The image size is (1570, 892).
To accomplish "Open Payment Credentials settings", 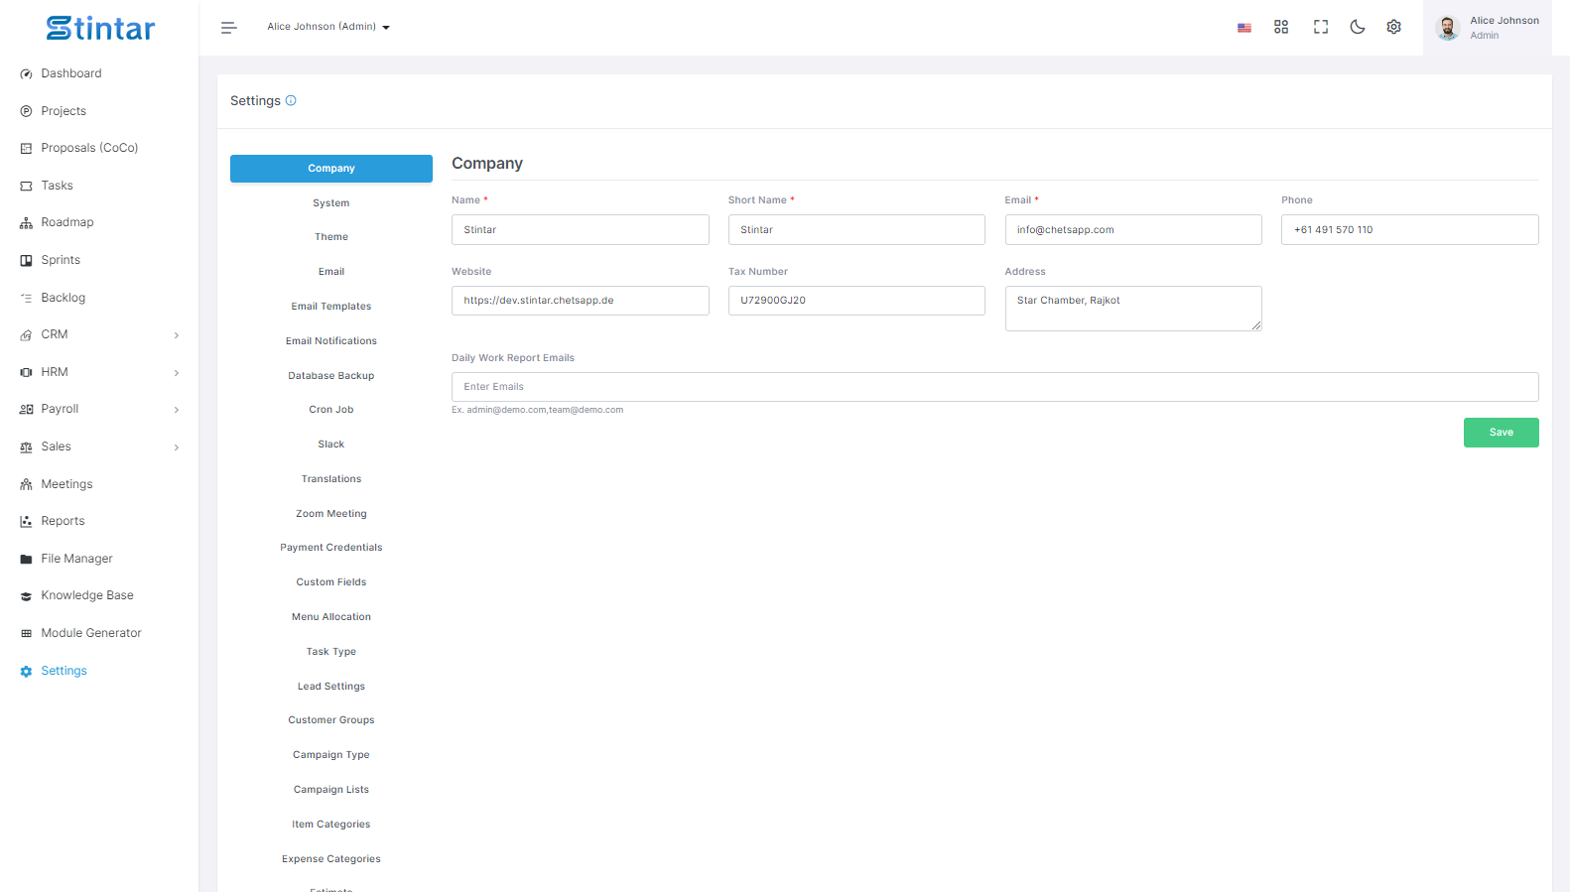I will 331,548.
